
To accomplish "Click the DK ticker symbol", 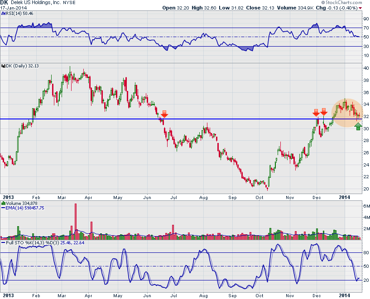I will [5, 3].
